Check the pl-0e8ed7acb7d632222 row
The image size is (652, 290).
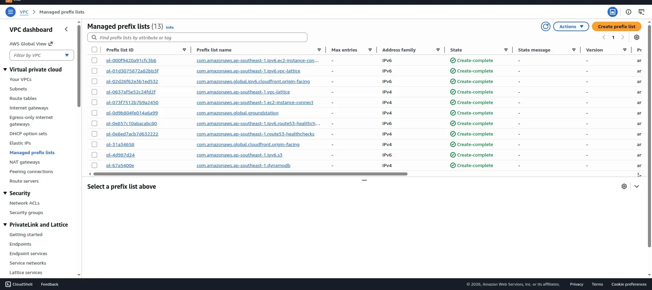94,134
